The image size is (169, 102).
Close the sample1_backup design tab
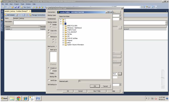click(x=30, y=11)
